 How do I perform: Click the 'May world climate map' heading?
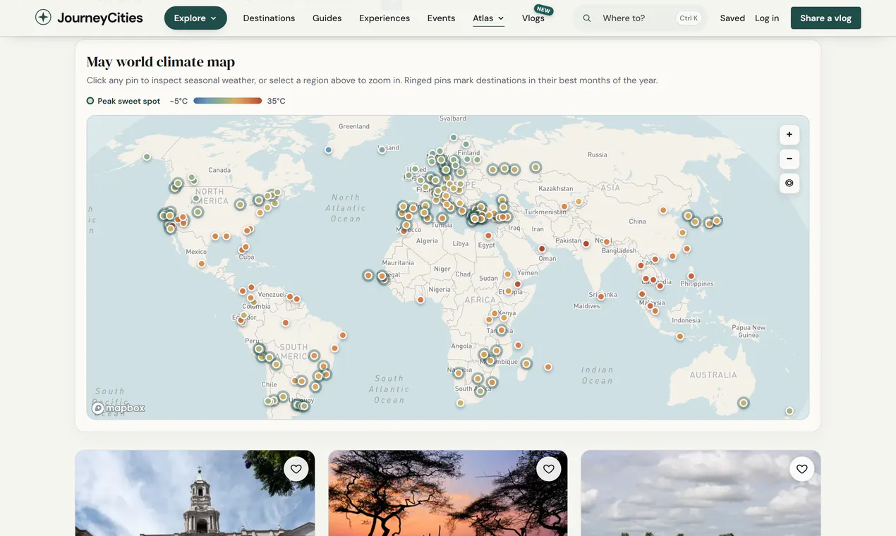pos(161,62)
